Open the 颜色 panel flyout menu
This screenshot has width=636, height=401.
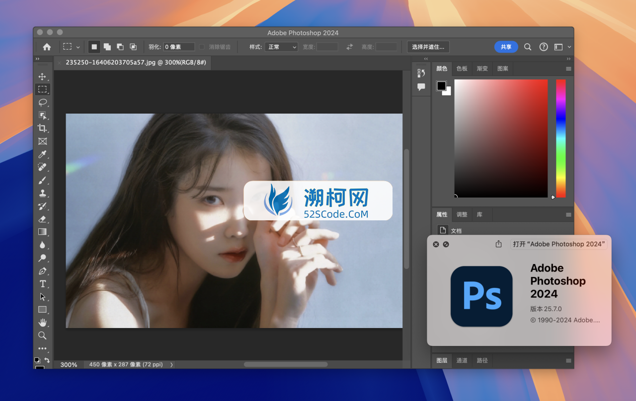[568, 68]
